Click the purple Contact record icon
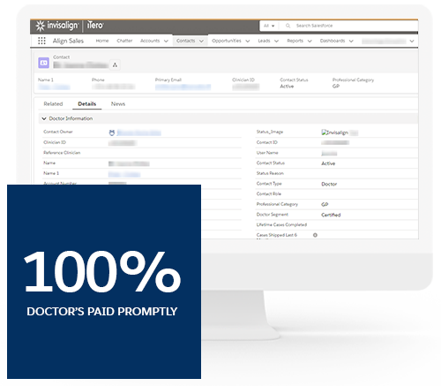Image resolution: width=441 pixels, height=386 pixels. coord(44,63)
